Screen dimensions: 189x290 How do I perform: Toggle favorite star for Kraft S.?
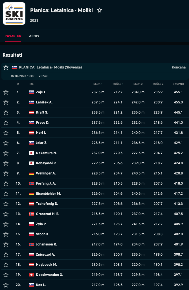pos(6,112)
